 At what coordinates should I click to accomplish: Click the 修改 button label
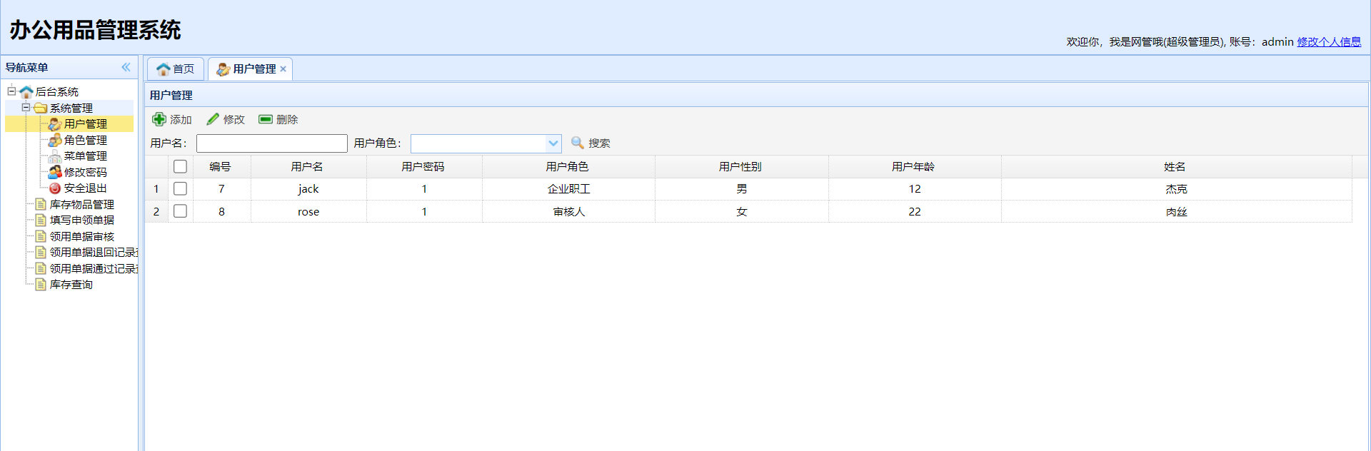click(234, 119)
